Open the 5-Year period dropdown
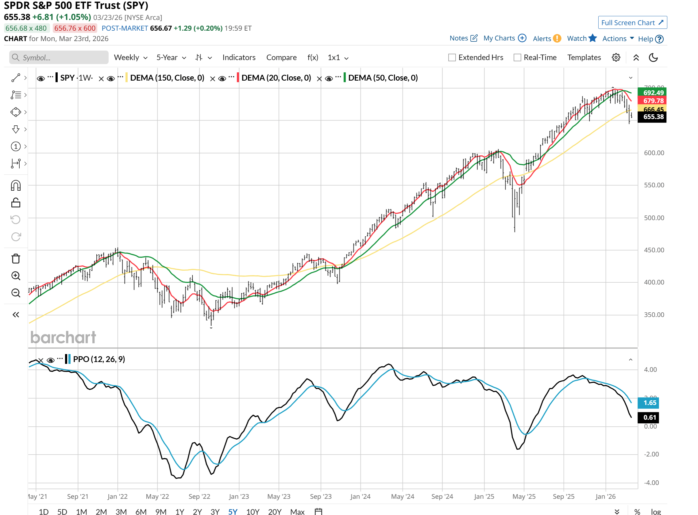 [x=171, y=57]
